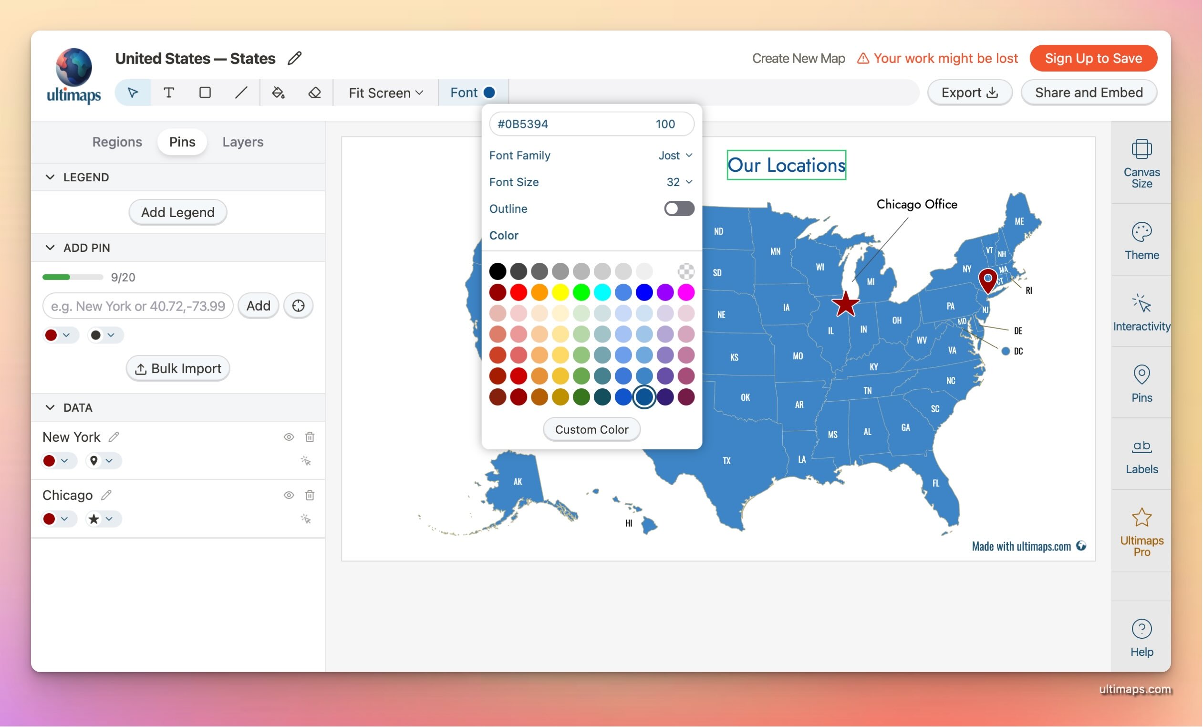Select the Paint bucket fill tool
This screenshot has height=727, width=1203.
[x=278, y=92]
